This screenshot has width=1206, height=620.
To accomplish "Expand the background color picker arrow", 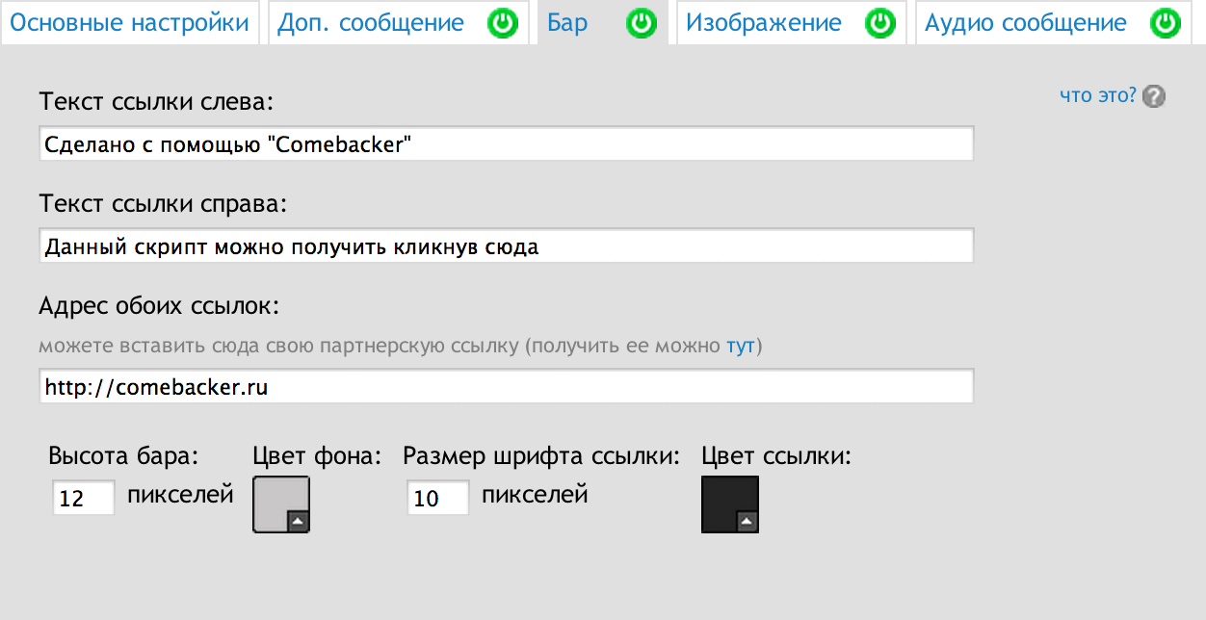I will (x=298, y=520).
